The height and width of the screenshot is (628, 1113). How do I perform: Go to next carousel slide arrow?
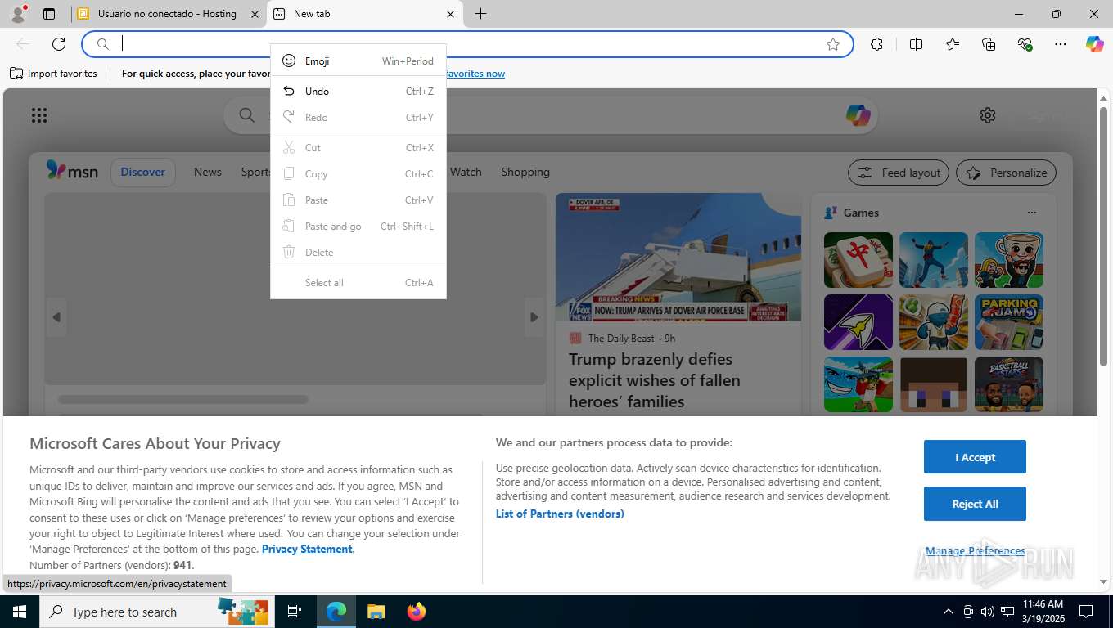534,317
